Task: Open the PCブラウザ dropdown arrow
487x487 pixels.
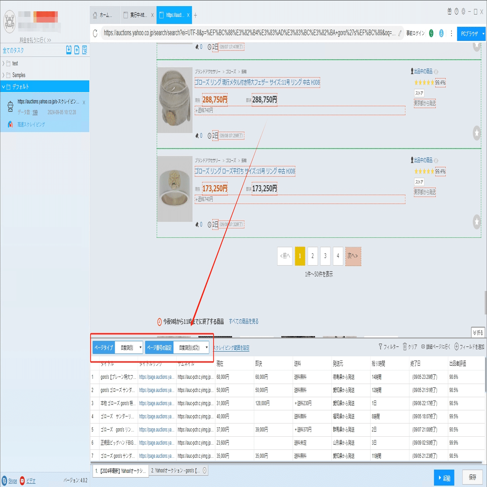Action: pyautogui.click(x=483, y=33)
